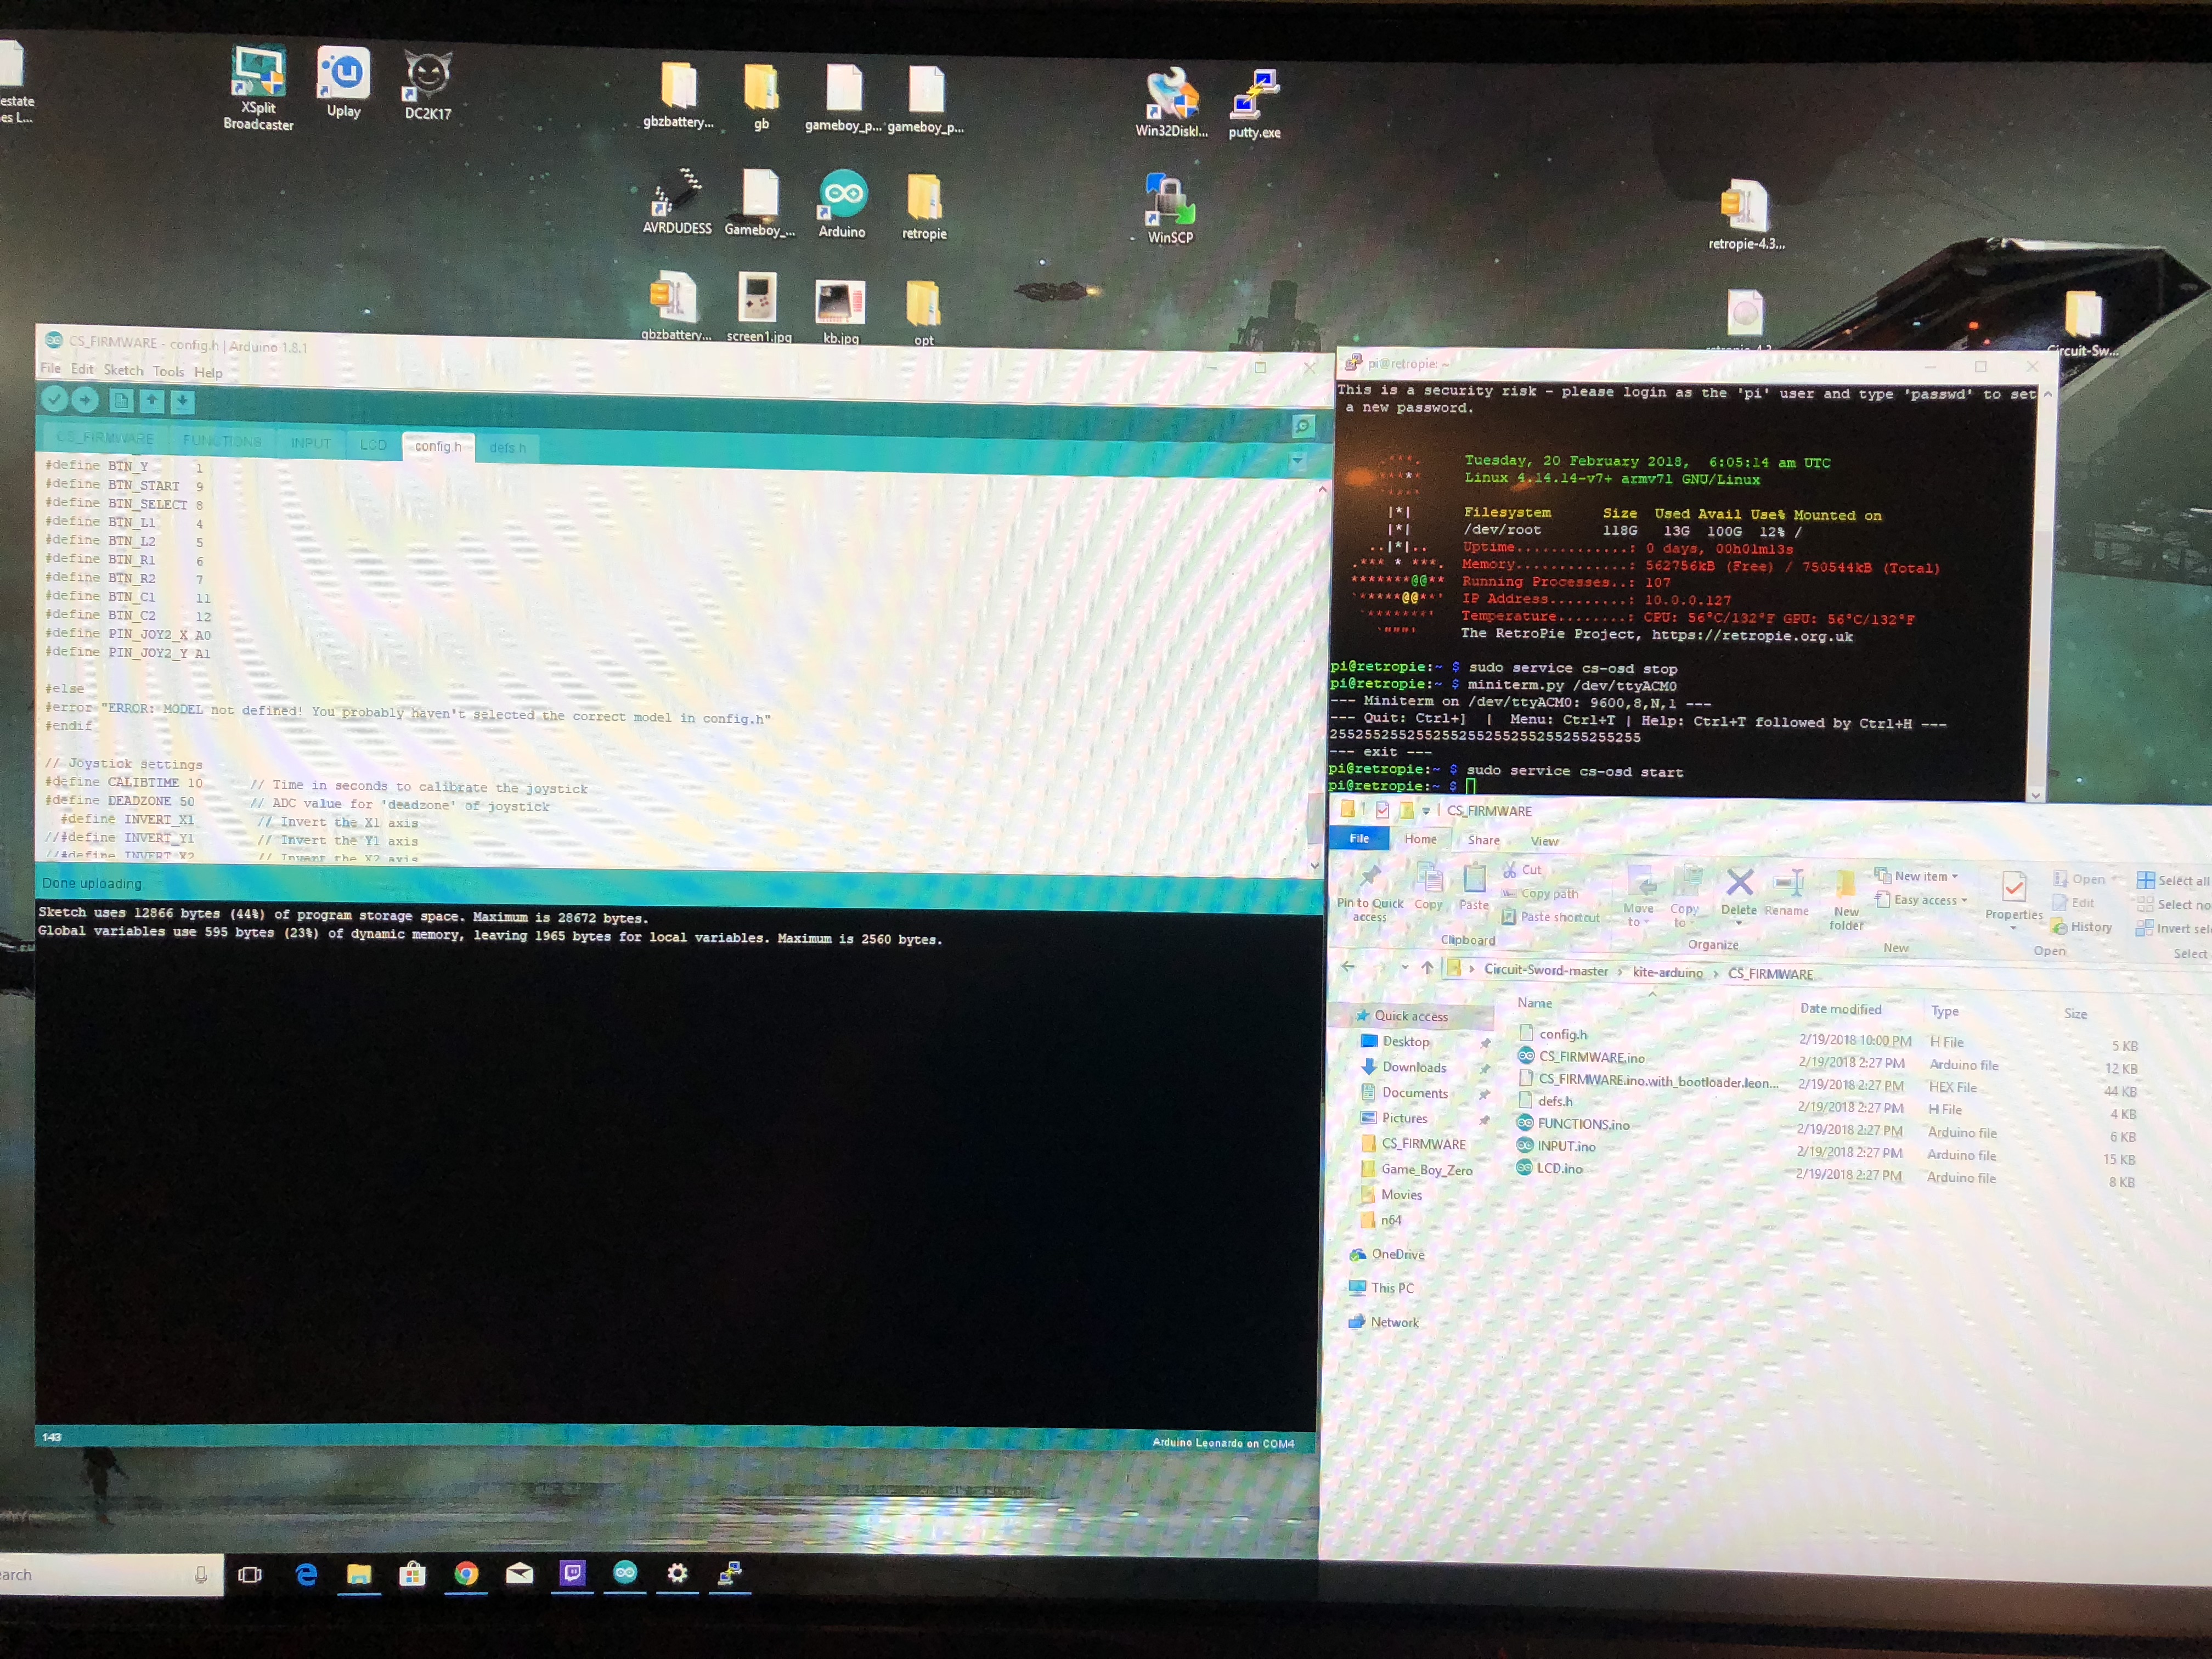2212x1659 pixels.
Task: Click the Paste icon in Explorer ribbon
Action: [x=1474, y=887]
